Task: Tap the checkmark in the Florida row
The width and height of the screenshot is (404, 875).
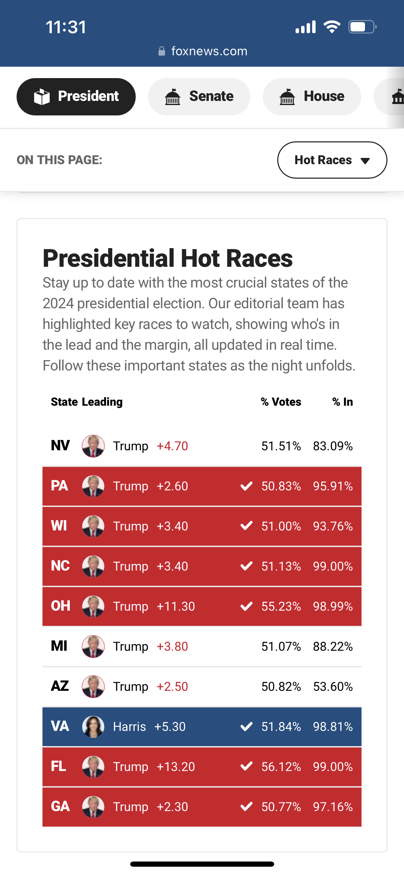Action: [x=246, y=766]
